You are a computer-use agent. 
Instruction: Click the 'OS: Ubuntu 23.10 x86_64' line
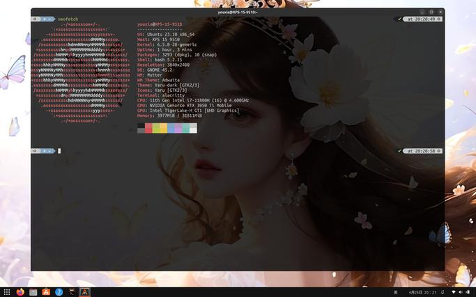click(166, 34)
